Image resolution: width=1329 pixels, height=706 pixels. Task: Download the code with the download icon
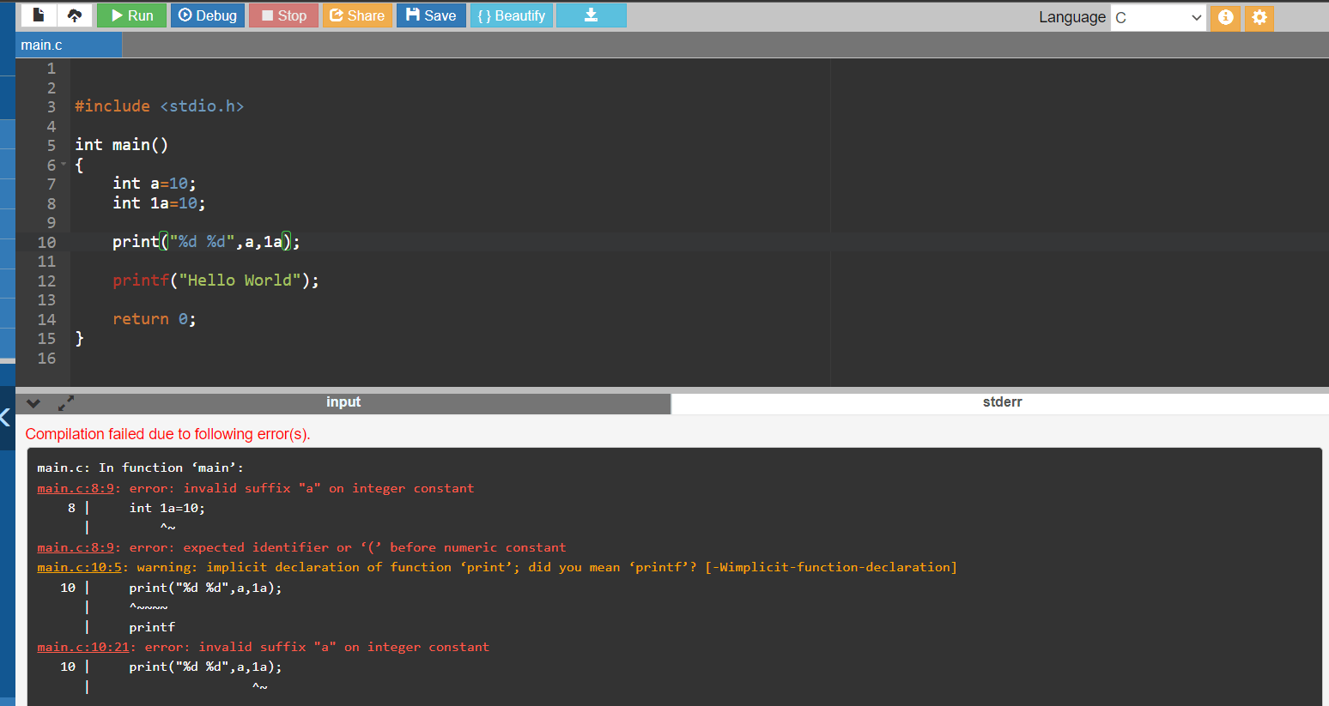tap(591, 15)
